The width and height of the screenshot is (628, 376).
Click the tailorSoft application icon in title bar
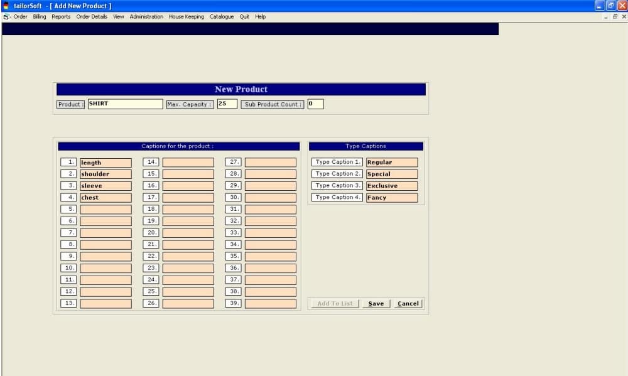tap(6, 6)
